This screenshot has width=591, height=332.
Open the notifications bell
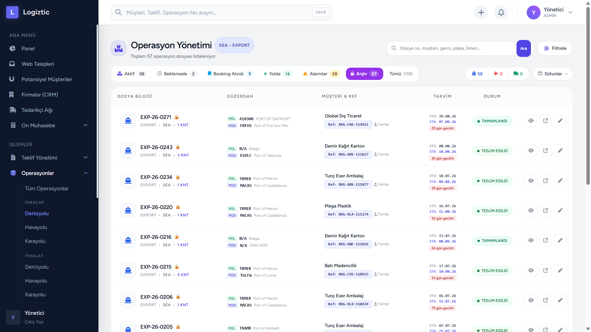coord(501,12)
